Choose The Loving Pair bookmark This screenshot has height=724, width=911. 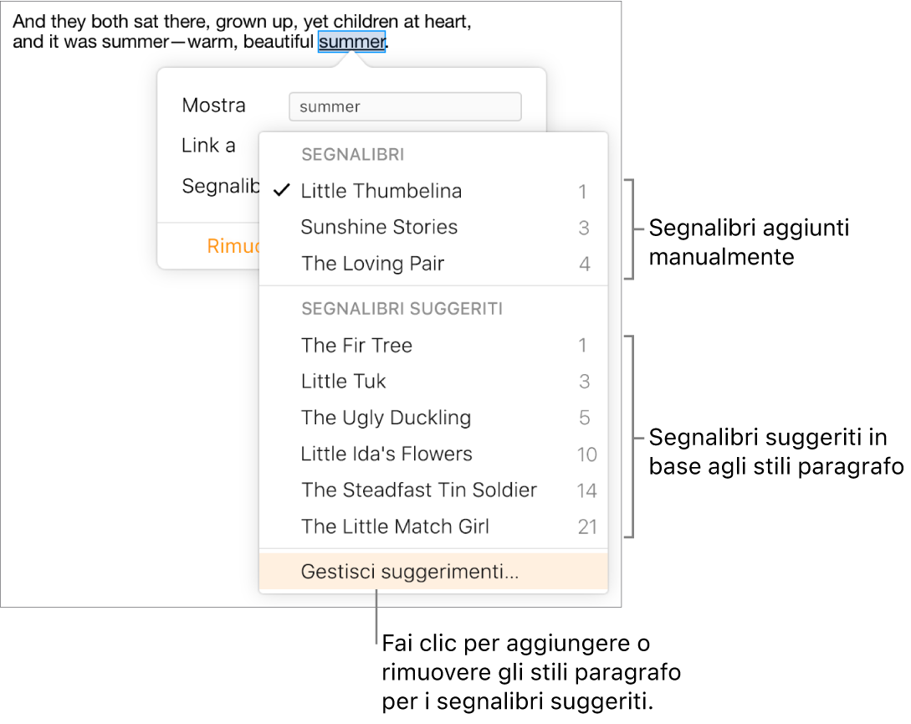372,264
